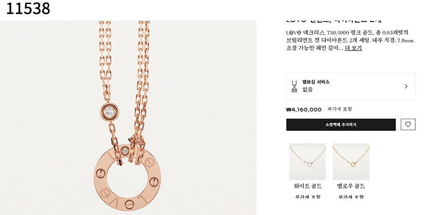Expand the 엠보싱 서비스 chevron arrow
The height and width of the screenshot is (215, 442).
pos(406,86)
